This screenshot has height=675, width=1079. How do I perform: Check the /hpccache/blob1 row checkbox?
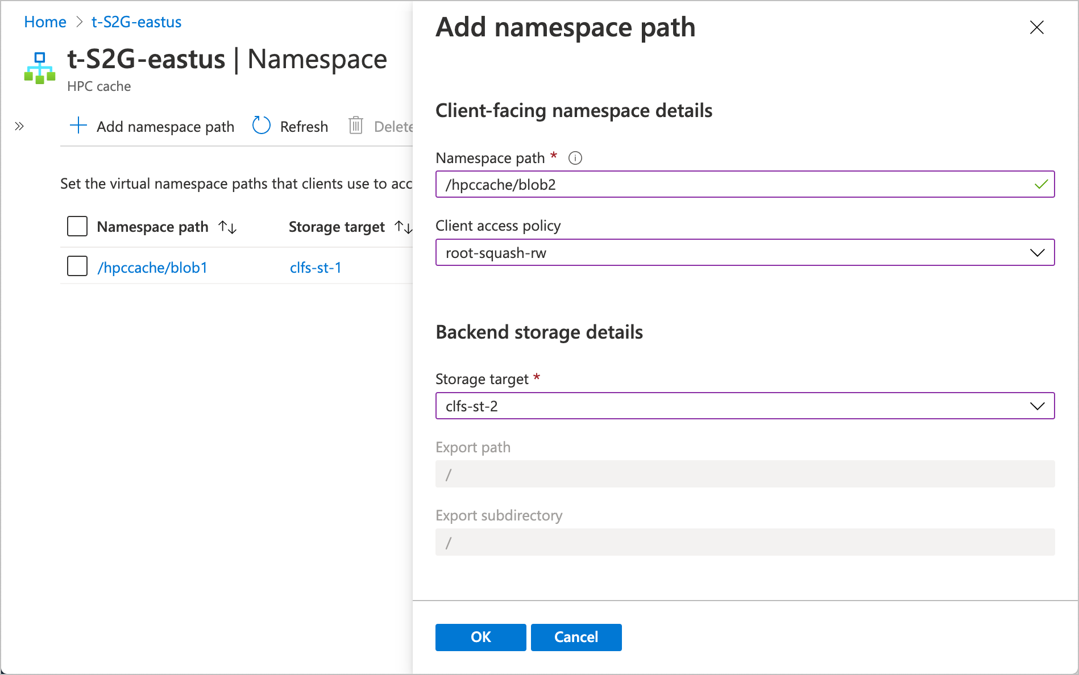tap(77, 266)
